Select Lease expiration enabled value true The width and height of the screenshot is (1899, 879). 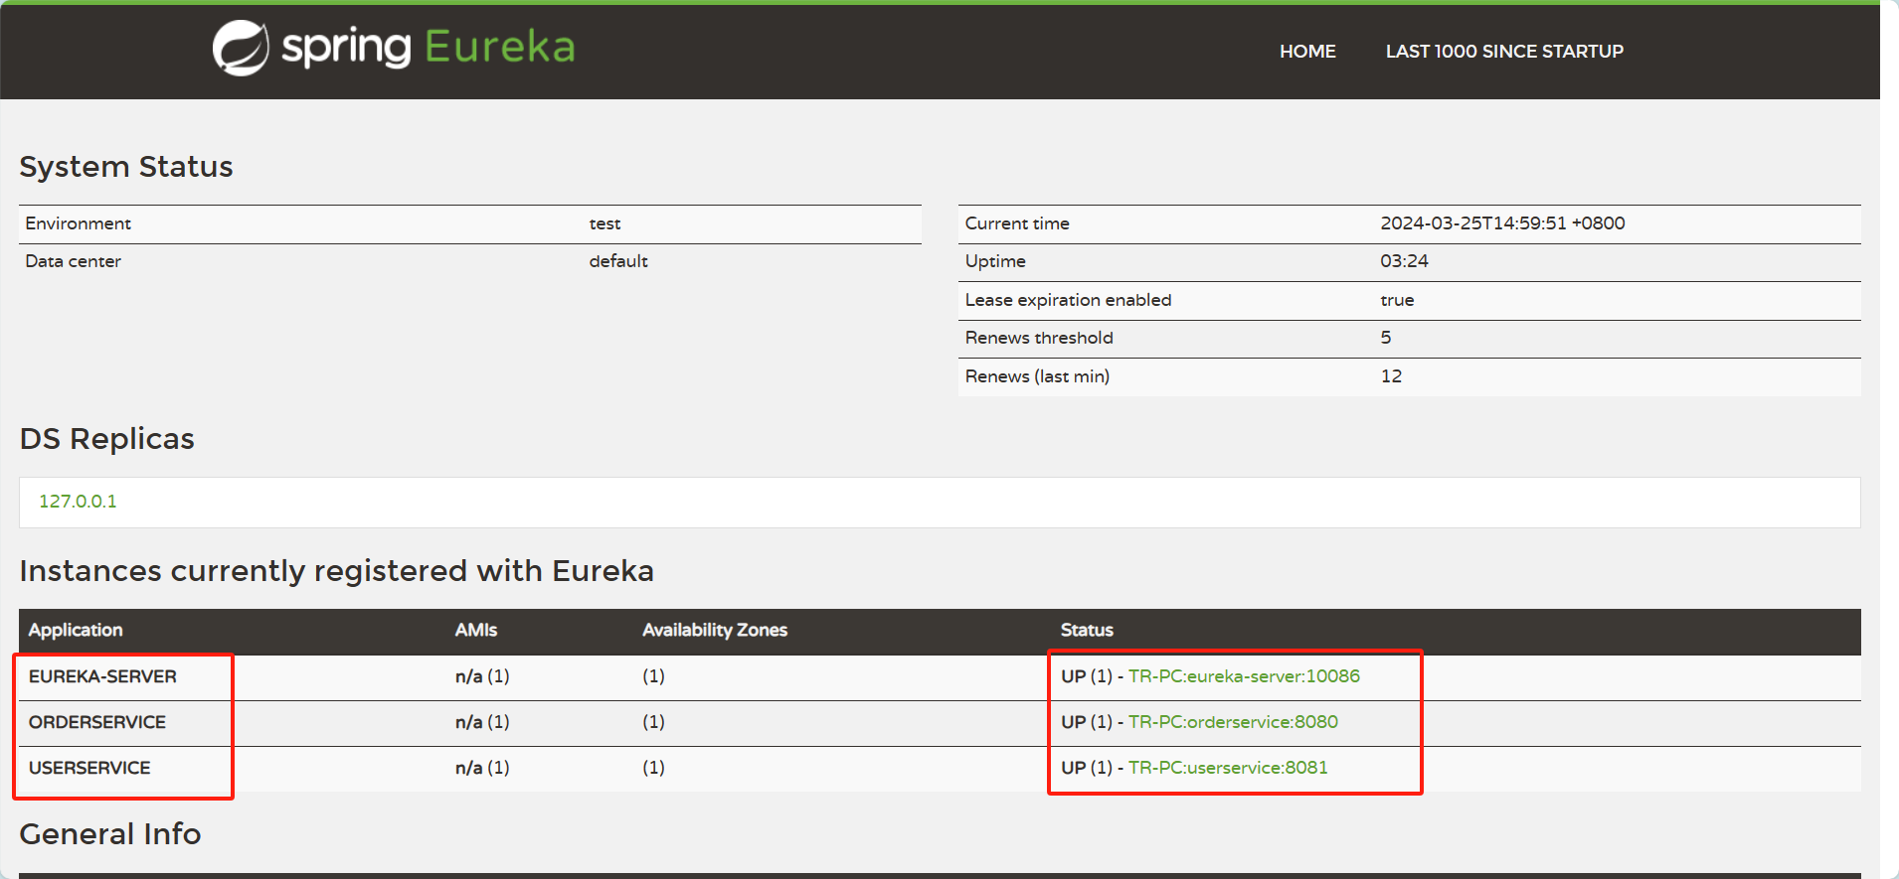[x=1397, y=300]
